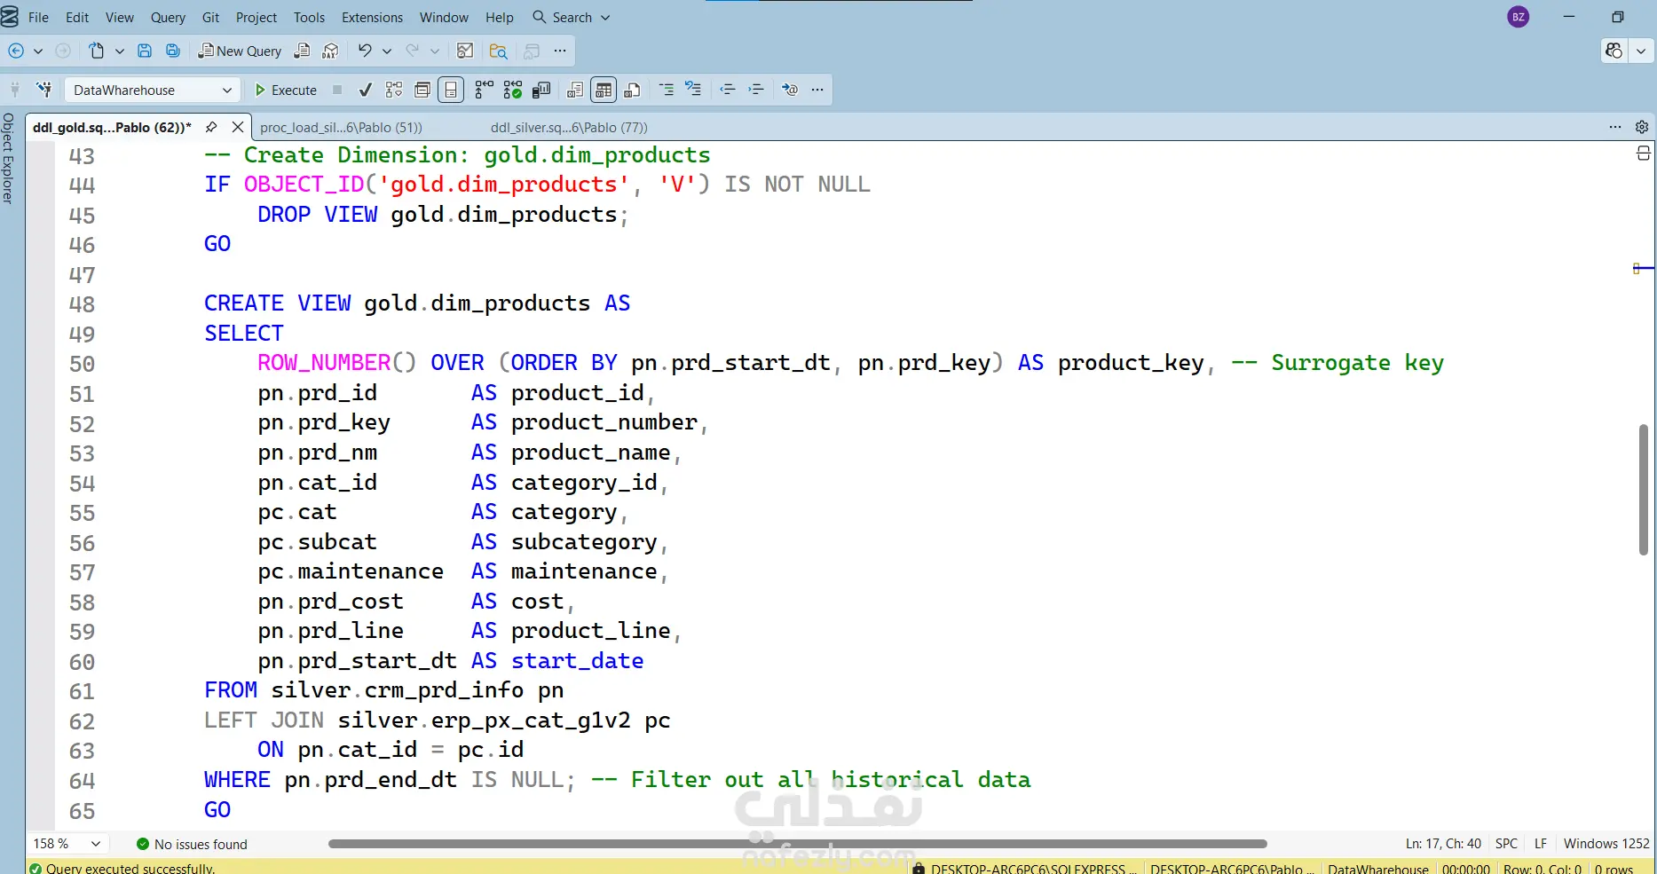
Task: Open the Find in Files icon
Action: 498,51
